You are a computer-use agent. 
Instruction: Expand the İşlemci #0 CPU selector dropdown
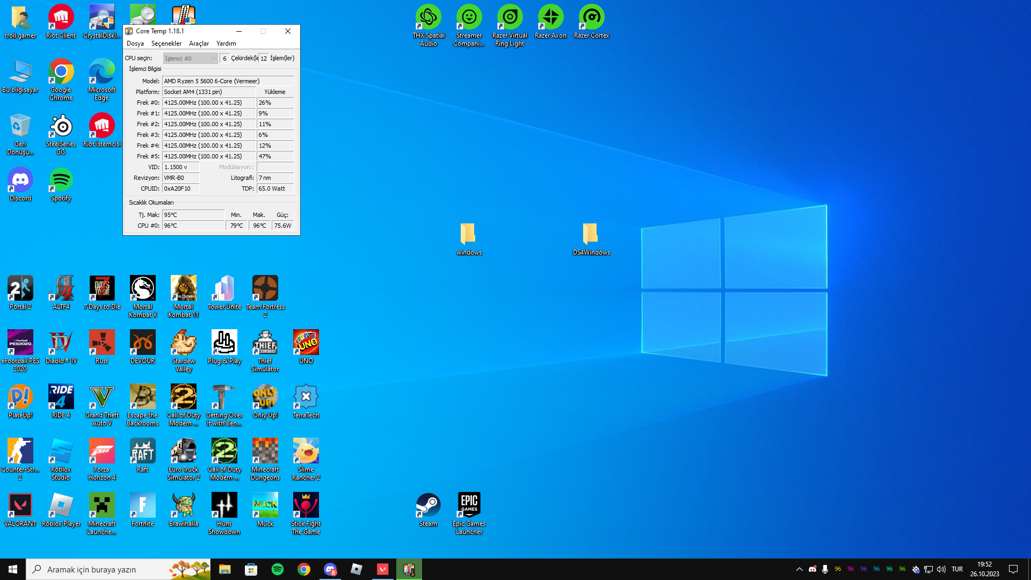(190, 59)
